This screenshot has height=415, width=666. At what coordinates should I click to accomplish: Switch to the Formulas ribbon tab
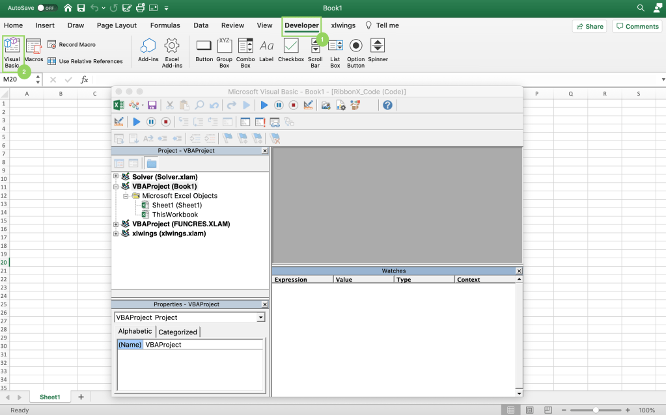click(x=165, y=25)
